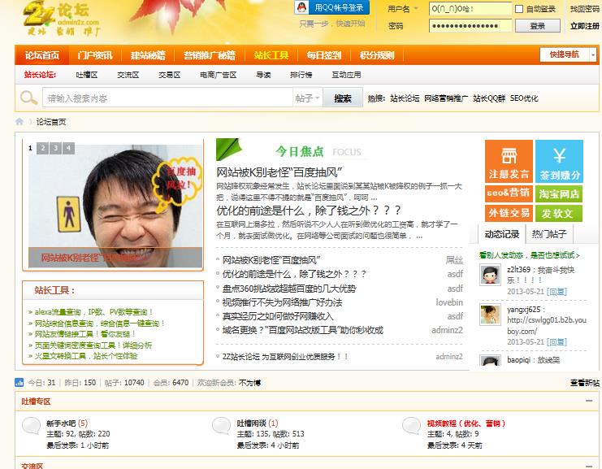Click the 用QQ帐号登录 button

331,7
